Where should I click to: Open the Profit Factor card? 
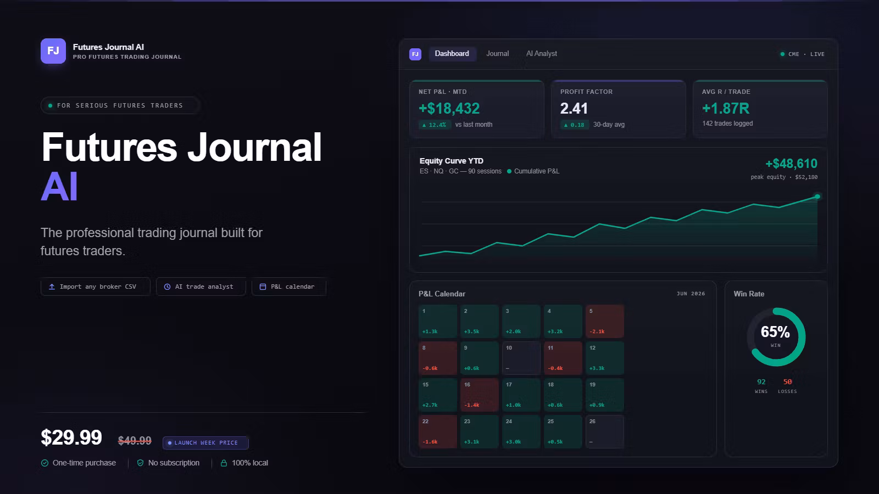coord(619,109)
